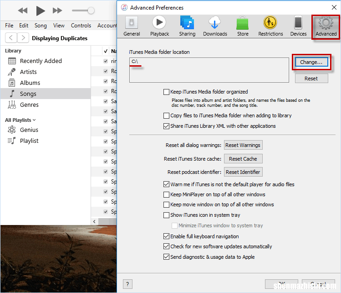Viewport: 341px width, 293px height.
Task: Click the Reset Identifier button
Action: 243,172
